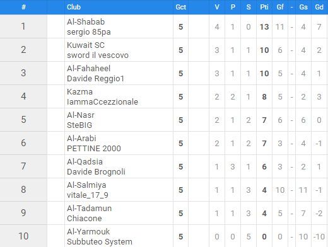Click the Gf goals-for column header

pos(280,7)
